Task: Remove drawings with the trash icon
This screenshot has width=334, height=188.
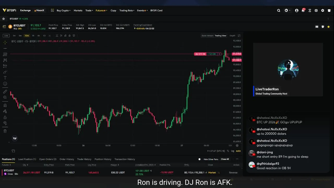Action: (5, 131)
